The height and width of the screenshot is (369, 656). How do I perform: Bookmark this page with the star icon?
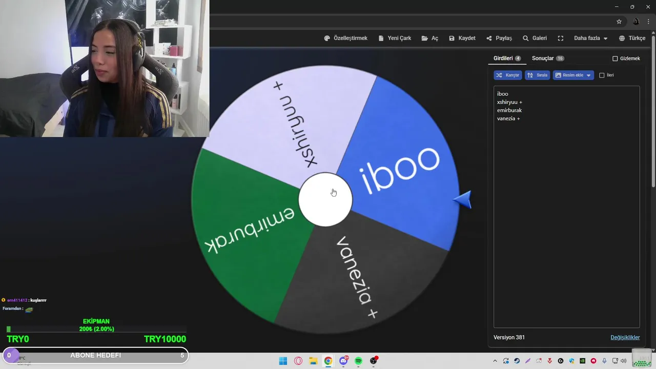pyautogui.click(x=619, y=22)
